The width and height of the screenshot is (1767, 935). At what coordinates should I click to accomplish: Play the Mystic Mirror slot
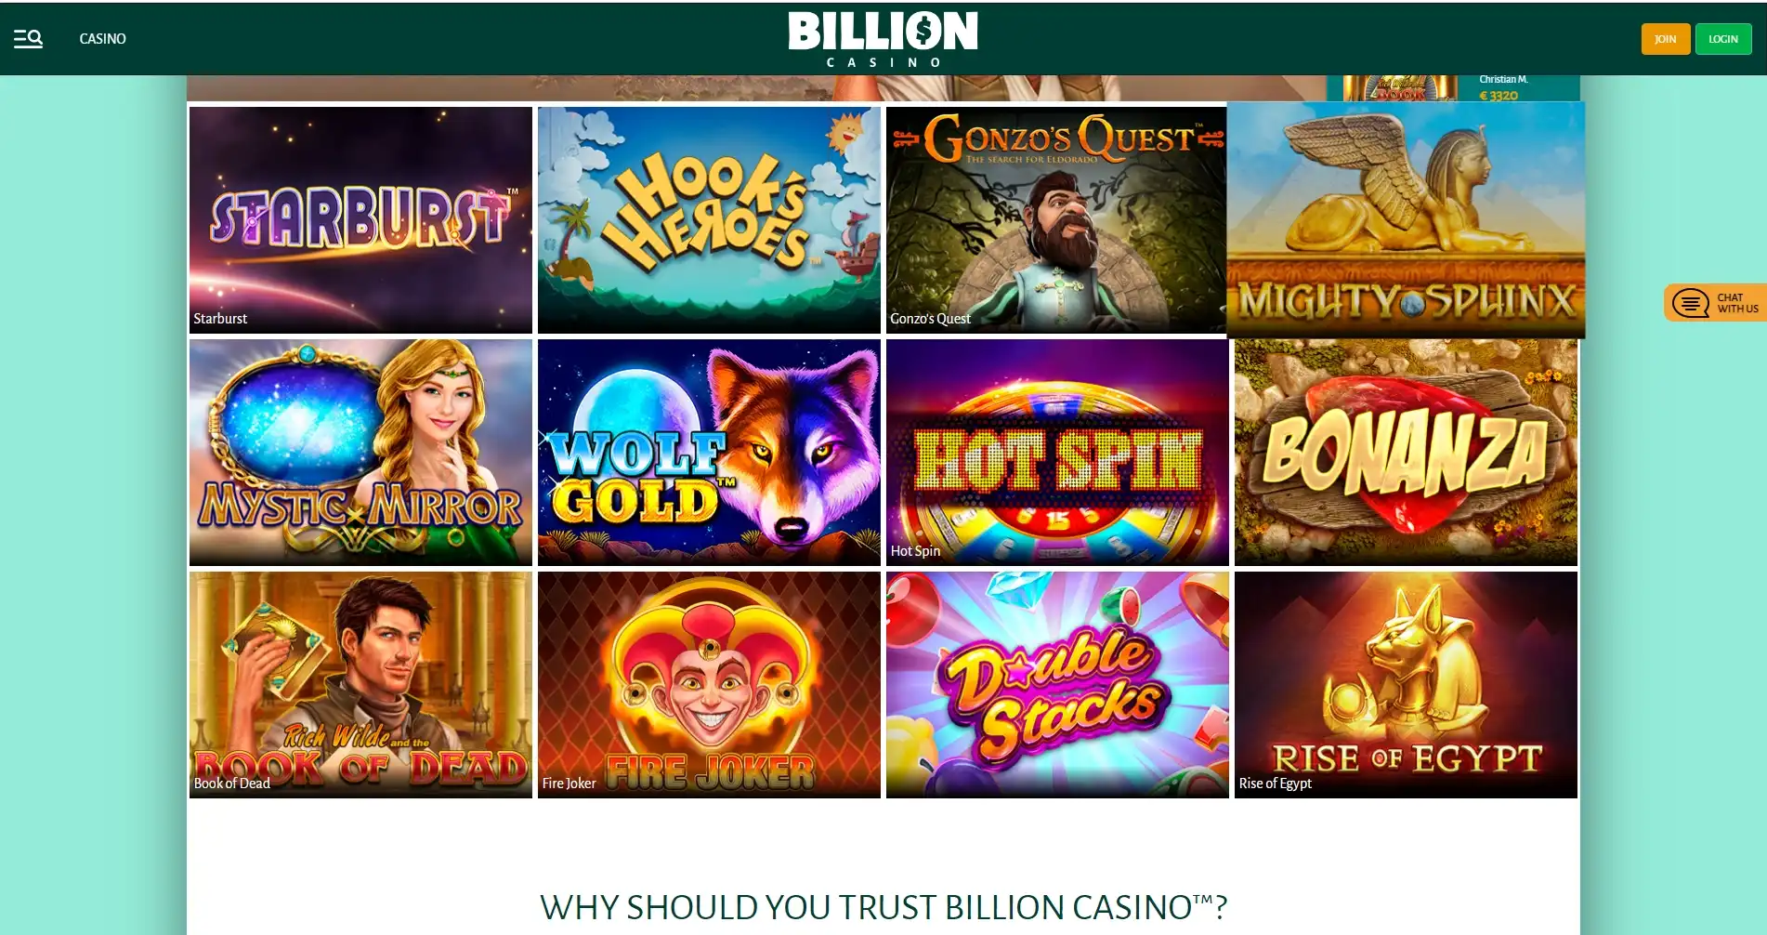click(x=360, y=452)
